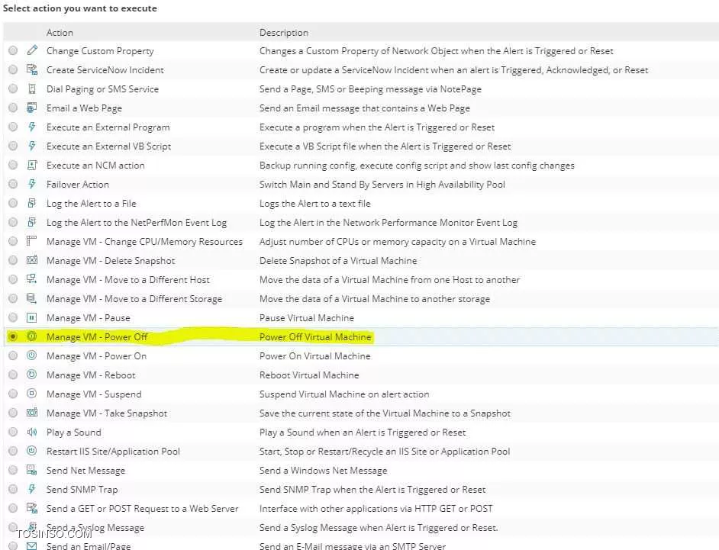
Task: Click the Manage VM Power On icon
Action: [x=31, y=355]
